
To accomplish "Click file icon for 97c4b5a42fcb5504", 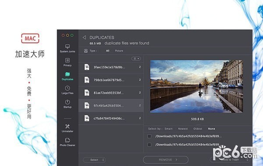I will (x=87, y=105).
